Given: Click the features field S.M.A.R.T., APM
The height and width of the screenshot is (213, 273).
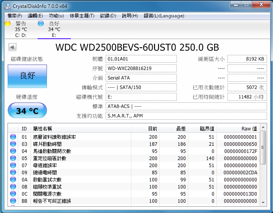Looking at the screenshot, I should point(186,116).
